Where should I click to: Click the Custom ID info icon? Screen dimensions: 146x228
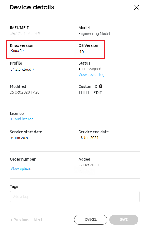(101, 86)
